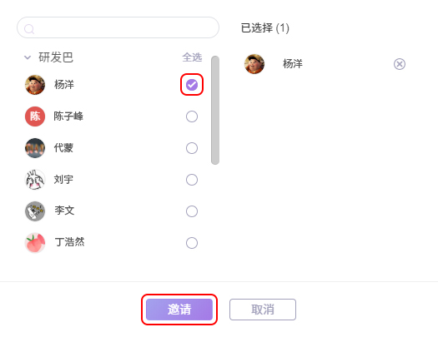Click the search magnifier icon
This screenshot has width=438, height=337.
click(x=29, y=28)
